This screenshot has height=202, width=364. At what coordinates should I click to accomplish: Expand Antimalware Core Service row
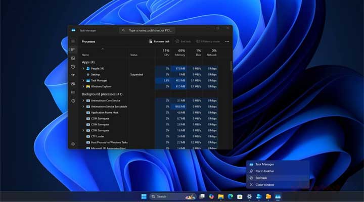click(x=83, y=100)
